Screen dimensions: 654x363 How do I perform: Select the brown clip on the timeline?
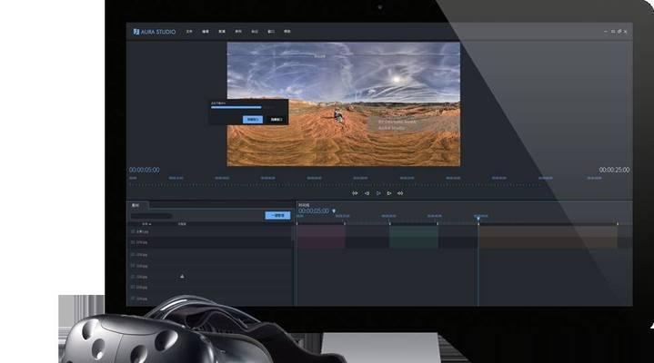pos(548,236)
